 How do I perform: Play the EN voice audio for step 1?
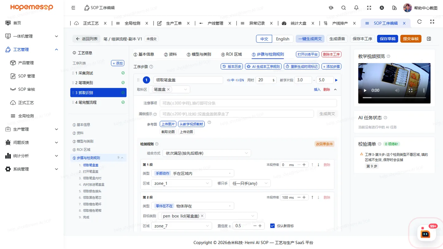tap(240, 80)
